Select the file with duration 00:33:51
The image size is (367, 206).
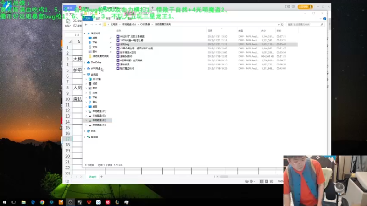click(x=207, y=40)
